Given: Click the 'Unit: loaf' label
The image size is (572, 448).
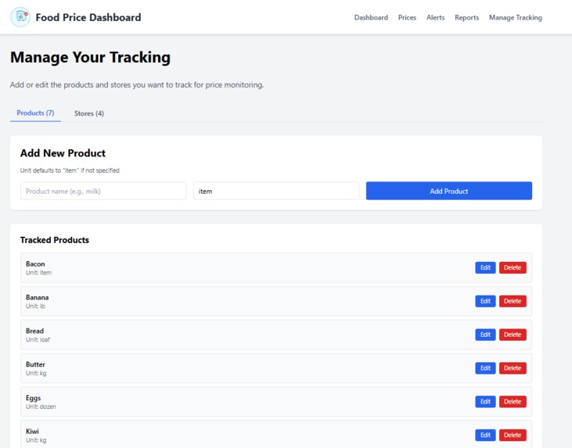Looking at the screenshot, I should [38, 340].
